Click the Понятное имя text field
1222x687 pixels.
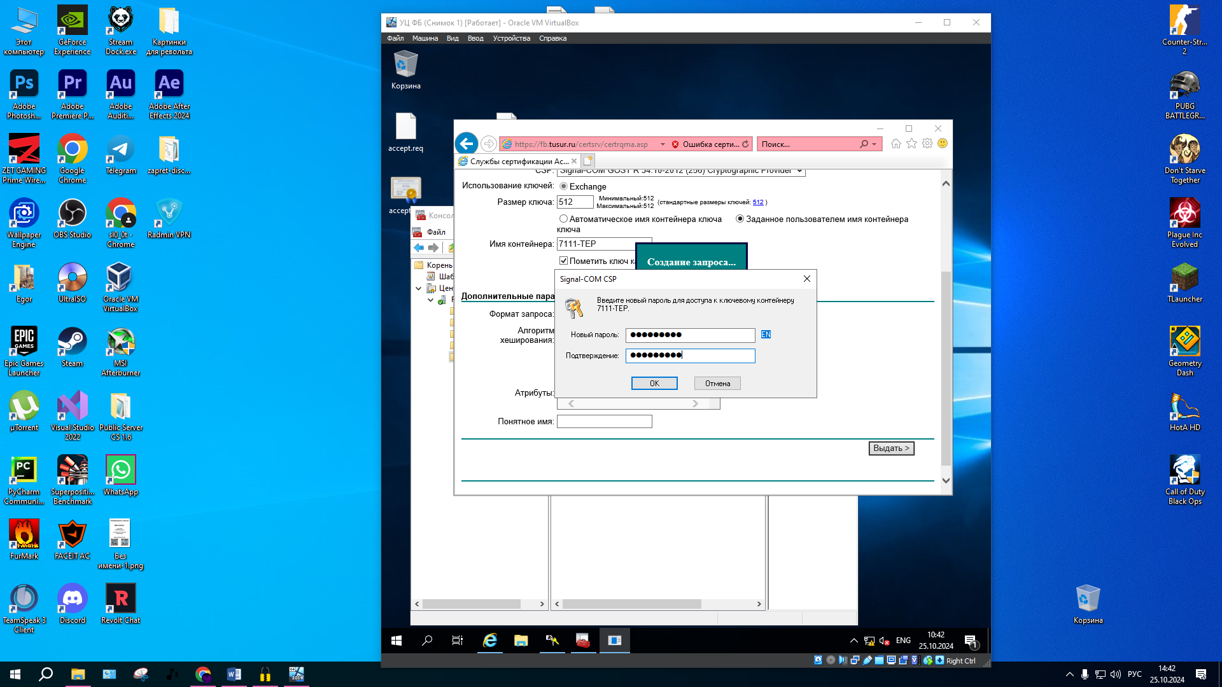coord(604,422)
